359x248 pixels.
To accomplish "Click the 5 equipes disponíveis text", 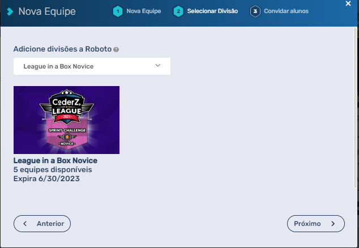I will click(52, 169).
